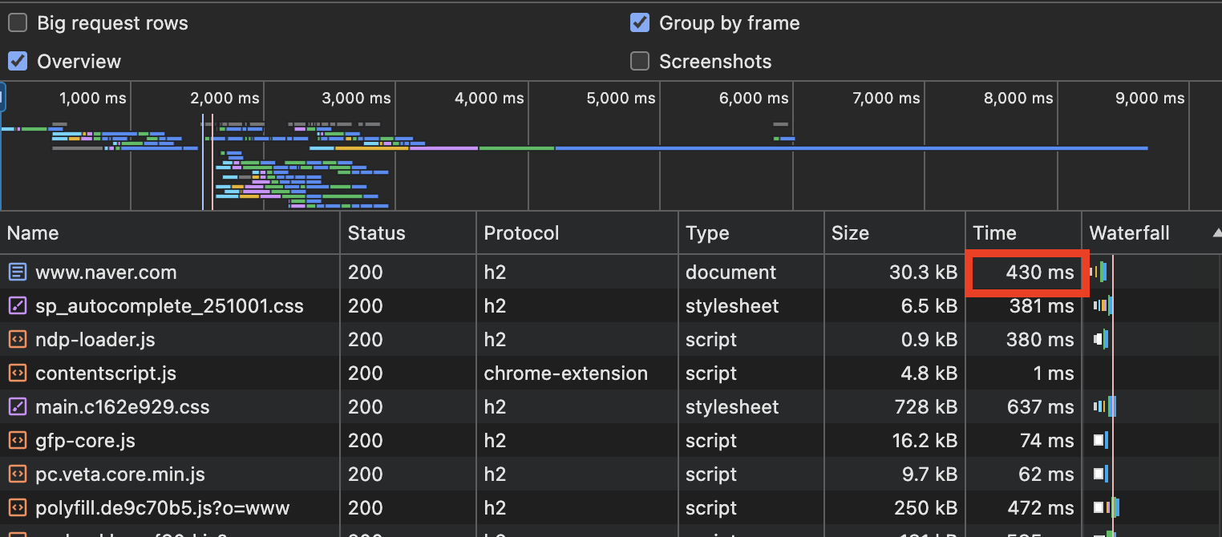Uncheck the Overview checkbox
Screen dimensions: 1222x537
tap(18, 62)
